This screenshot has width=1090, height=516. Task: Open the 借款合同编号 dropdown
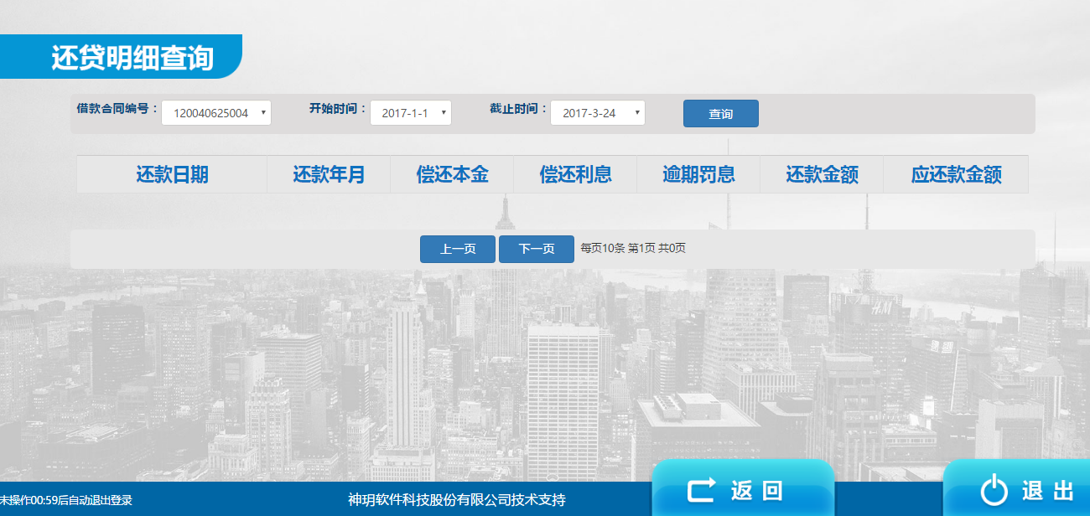point(216,113)
